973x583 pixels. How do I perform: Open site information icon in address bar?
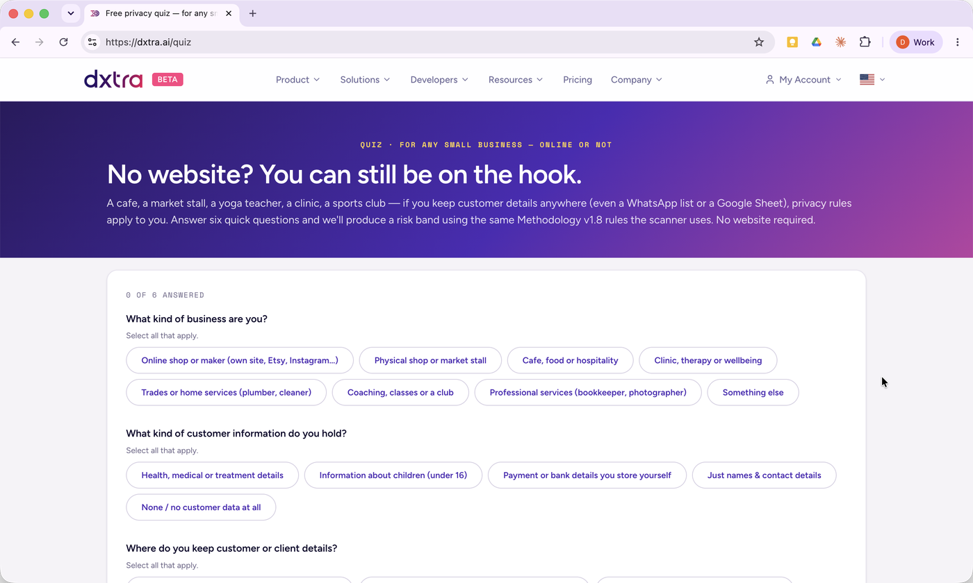click(92, 42)
